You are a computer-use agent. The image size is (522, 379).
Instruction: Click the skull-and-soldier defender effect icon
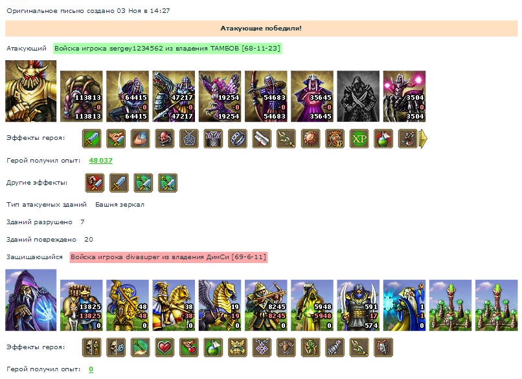[x=92, y=347]
